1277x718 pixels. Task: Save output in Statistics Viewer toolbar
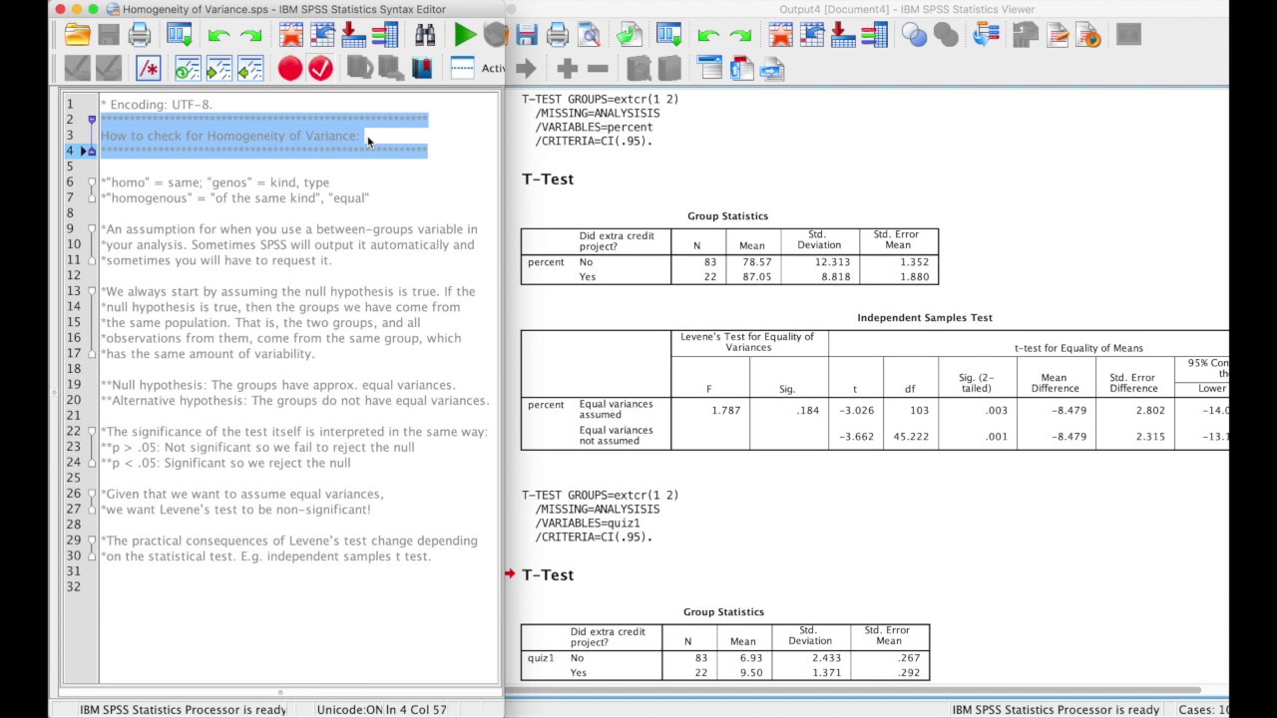pos(527,36)
